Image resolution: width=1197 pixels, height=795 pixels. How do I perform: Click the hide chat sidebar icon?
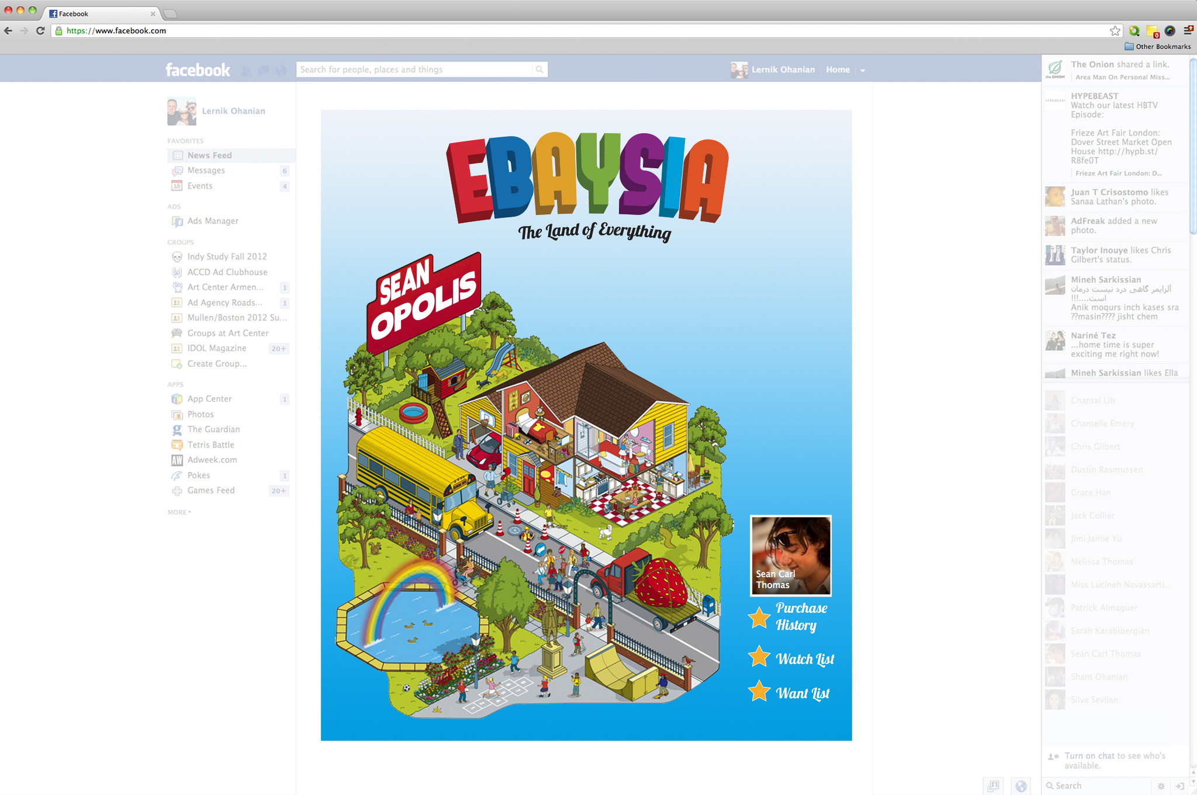tap(1180, 786)
